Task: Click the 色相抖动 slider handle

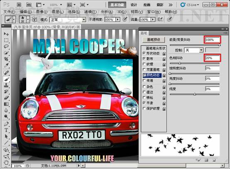Action: click(x=180, y=63)
